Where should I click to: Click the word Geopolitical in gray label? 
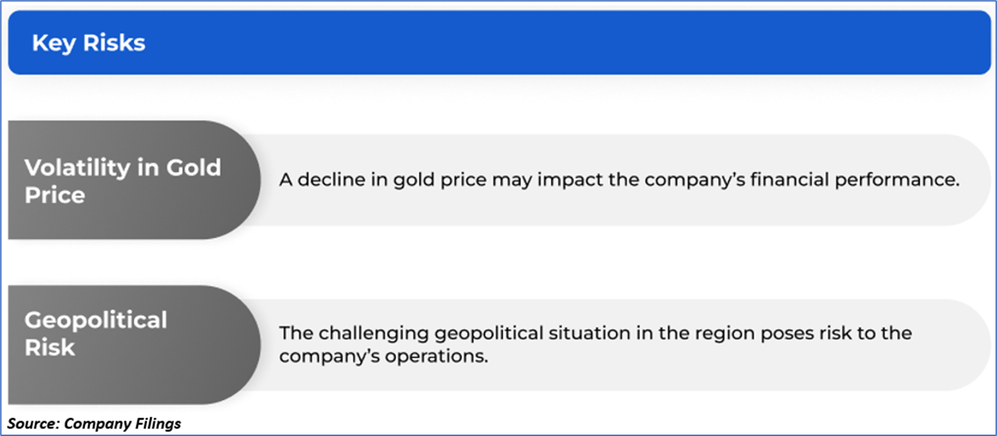click(x=96, y=320)
